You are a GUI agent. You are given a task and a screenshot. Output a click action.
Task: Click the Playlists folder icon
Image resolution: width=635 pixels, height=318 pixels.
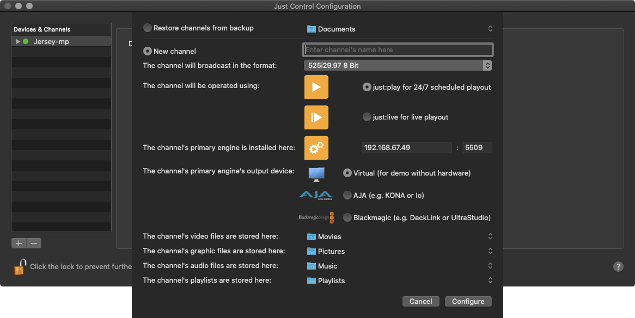click(x=311, y=280)
